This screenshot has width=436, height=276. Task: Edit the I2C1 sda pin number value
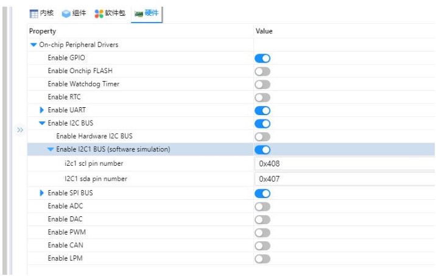click(x=345, y=179)
